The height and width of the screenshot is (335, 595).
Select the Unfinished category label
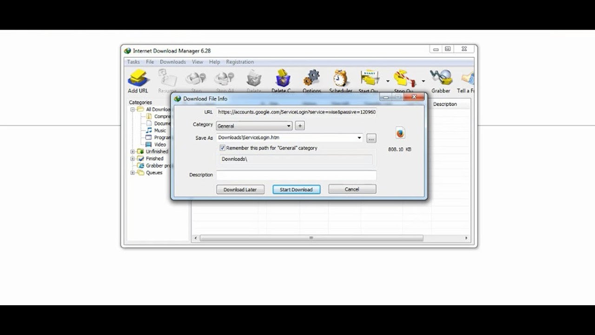(157, 151)
